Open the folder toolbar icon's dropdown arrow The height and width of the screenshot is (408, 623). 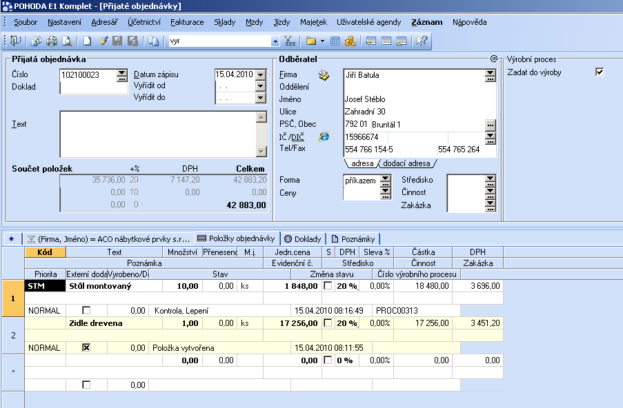point(322,41)
